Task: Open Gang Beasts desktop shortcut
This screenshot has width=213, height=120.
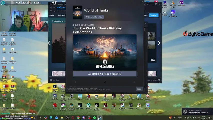Action: (131, 97)
